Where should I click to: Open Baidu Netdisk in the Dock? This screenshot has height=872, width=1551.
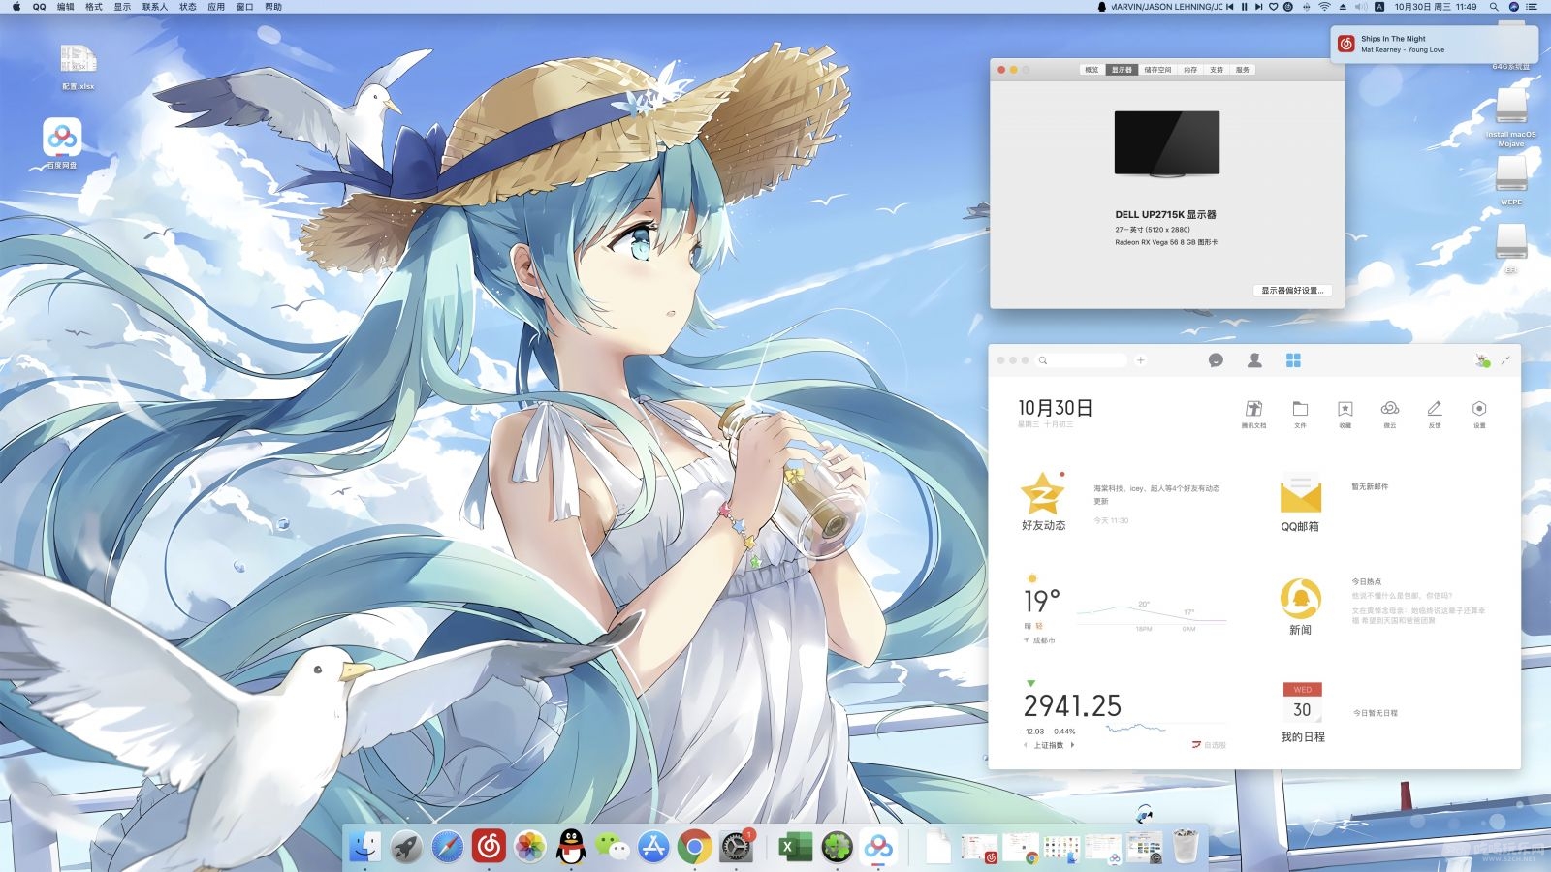coord(878,847)
